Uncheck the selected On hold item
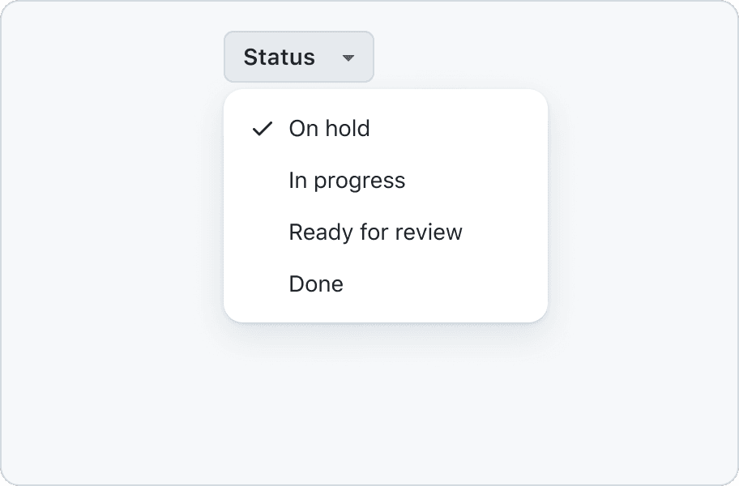The height and width of the screenshot is (486, 739). coord(329,129)
